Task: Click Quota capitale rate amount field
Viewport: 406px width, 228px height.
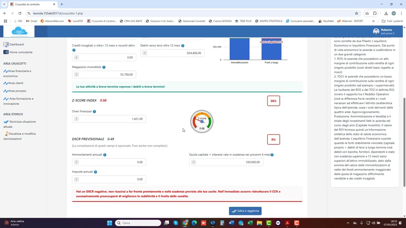Action: click(226, 162)
